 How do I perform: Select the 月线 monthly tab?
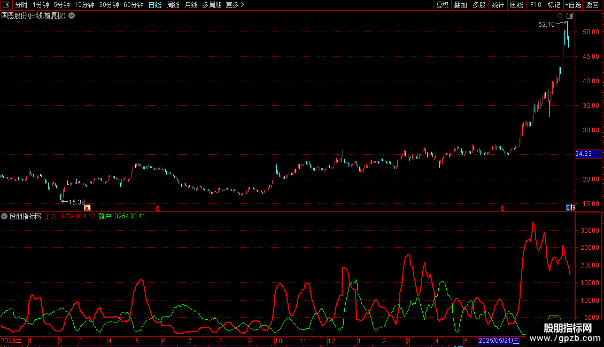(x=191, y=5)
